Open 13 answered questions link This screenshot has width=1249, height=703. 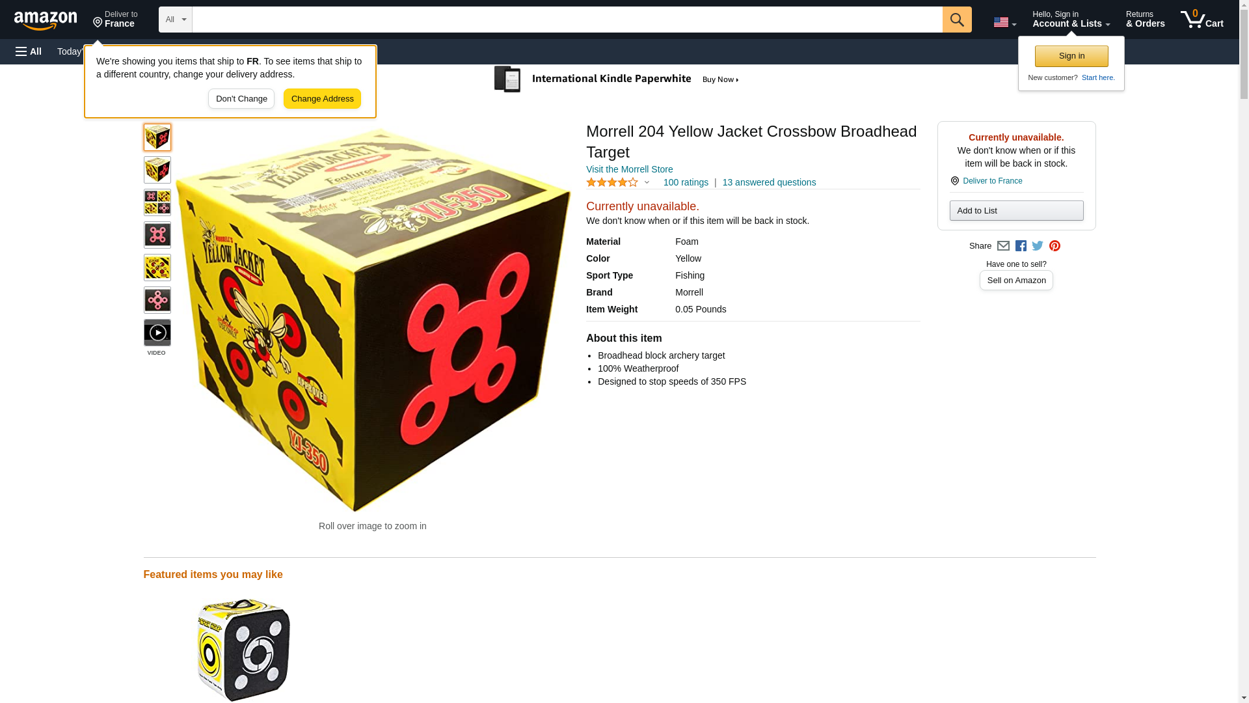tap(769, 182)
